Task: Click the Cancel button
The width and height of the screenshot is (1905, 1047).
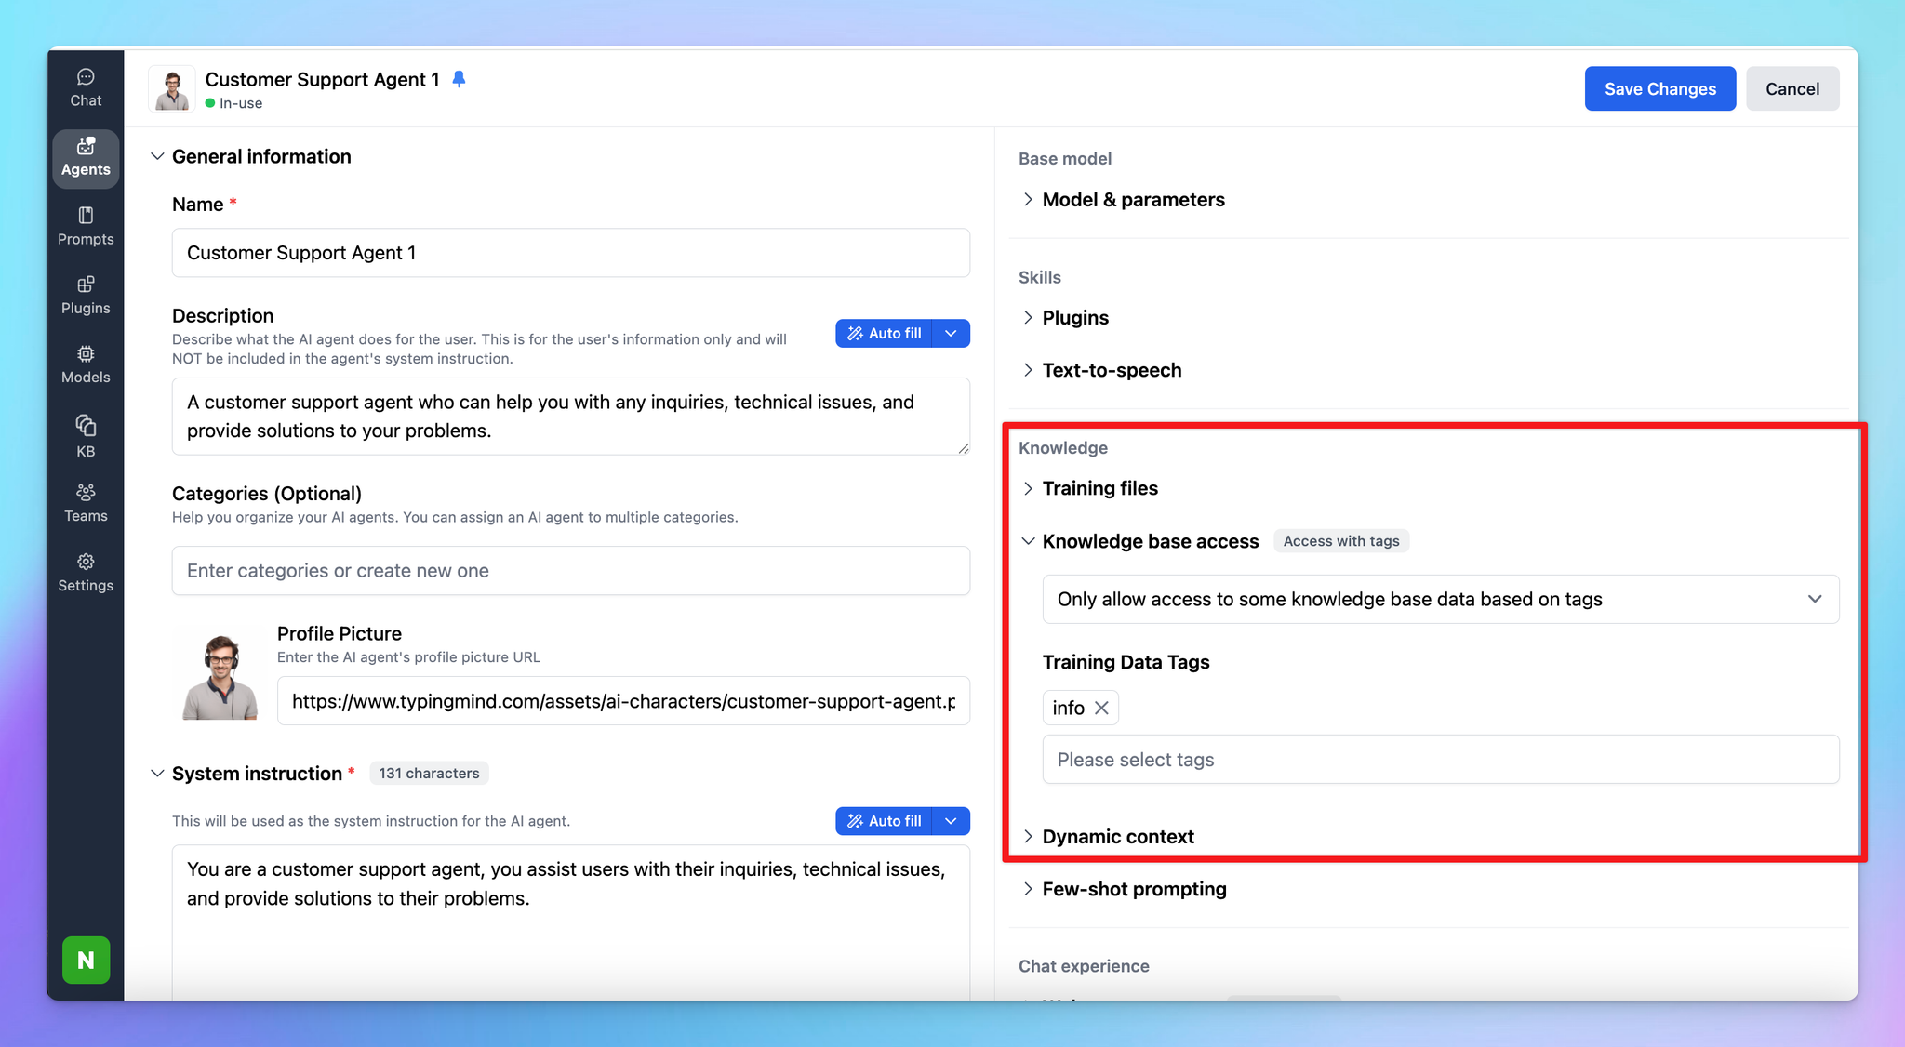Action: click(1792, 88)
